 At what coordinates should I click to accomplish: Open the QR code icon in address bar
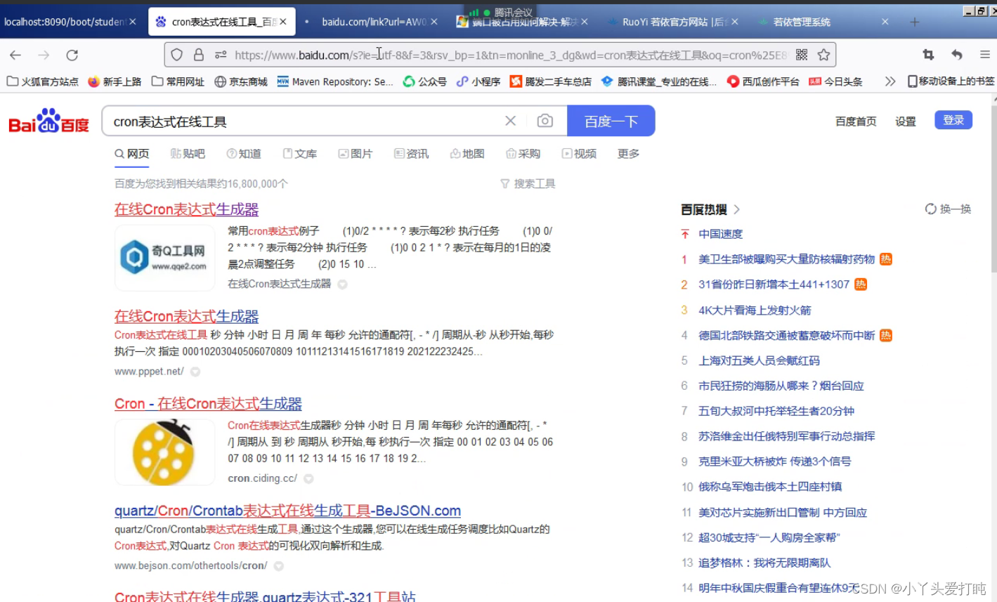point(802,55)
